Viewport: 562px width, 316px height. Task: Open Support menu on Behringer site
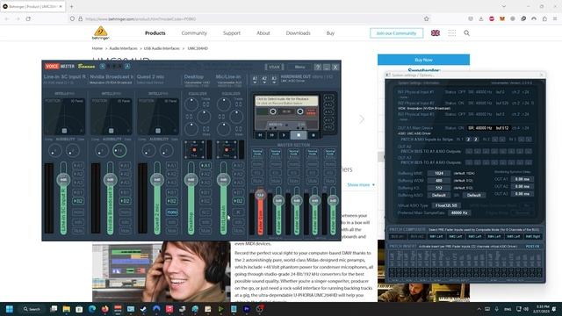[x=232, y=33]
